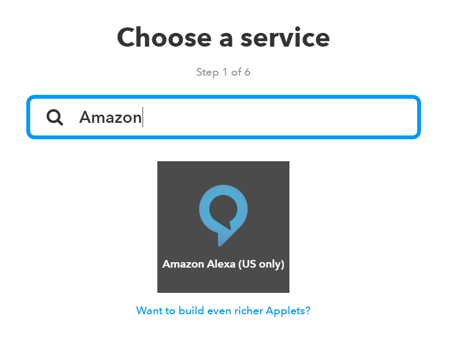Open 'Want to build even richer Applets?' link
472x357 pixels.
pyautogui.click(x=223, y=310)
